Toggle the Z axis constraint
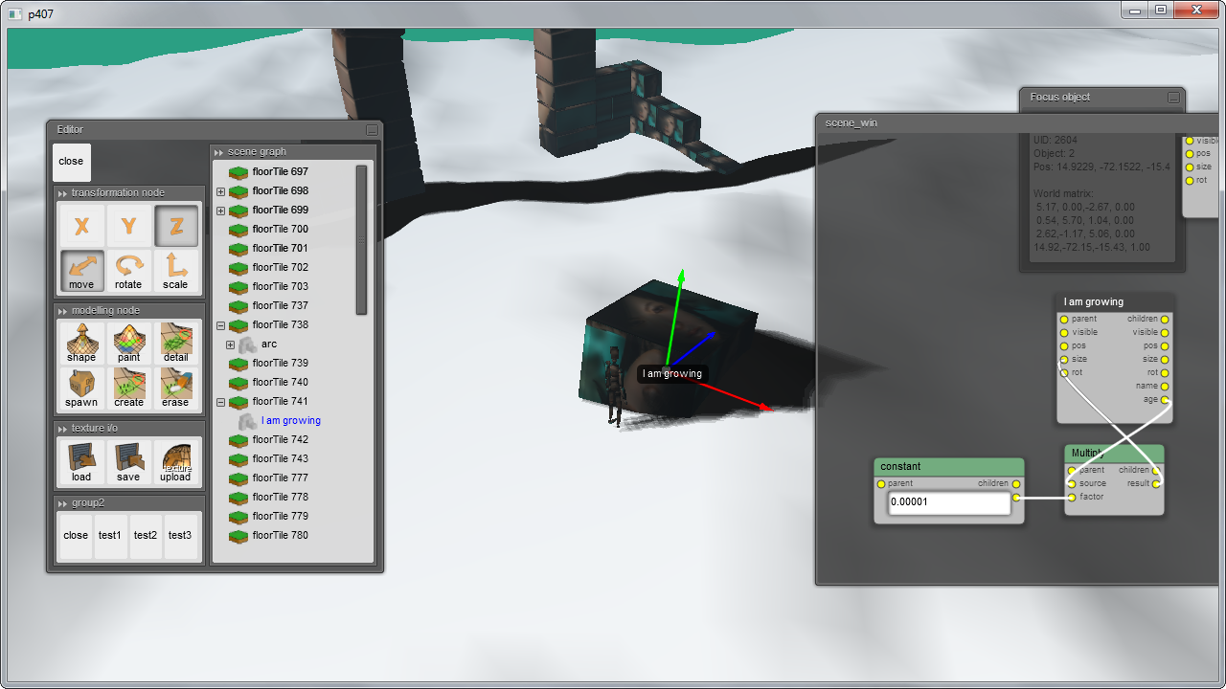 (175, 226)
